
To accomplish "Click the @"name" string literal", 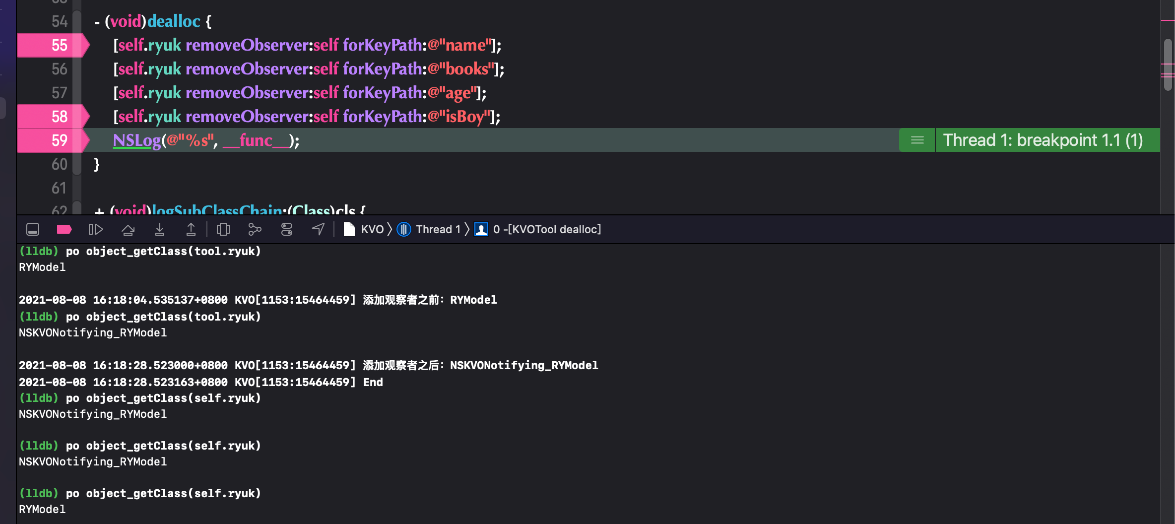I will pyautogui.click(x=459, y=45).
